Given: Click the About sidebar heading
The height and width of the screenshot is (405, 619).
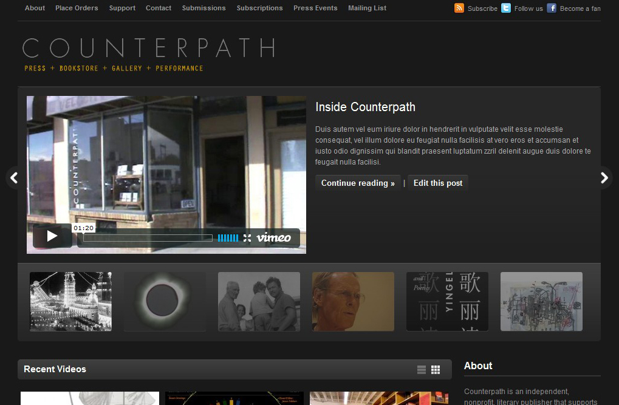Looking at the screenshot, I should click(x=478, y=366).
